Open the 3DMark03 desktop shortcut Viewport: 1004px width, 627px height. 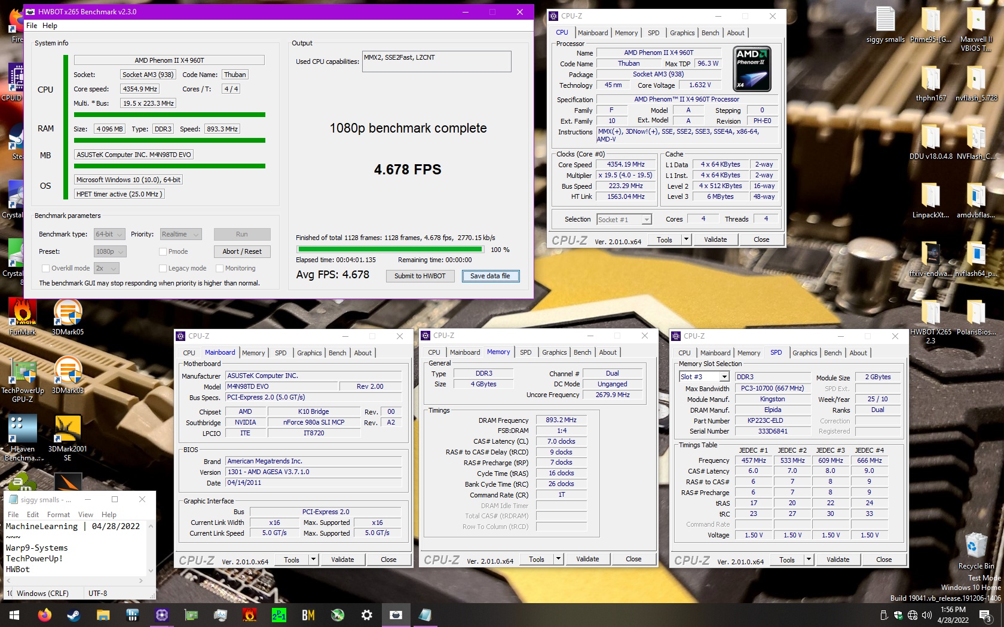pos(68,375)
